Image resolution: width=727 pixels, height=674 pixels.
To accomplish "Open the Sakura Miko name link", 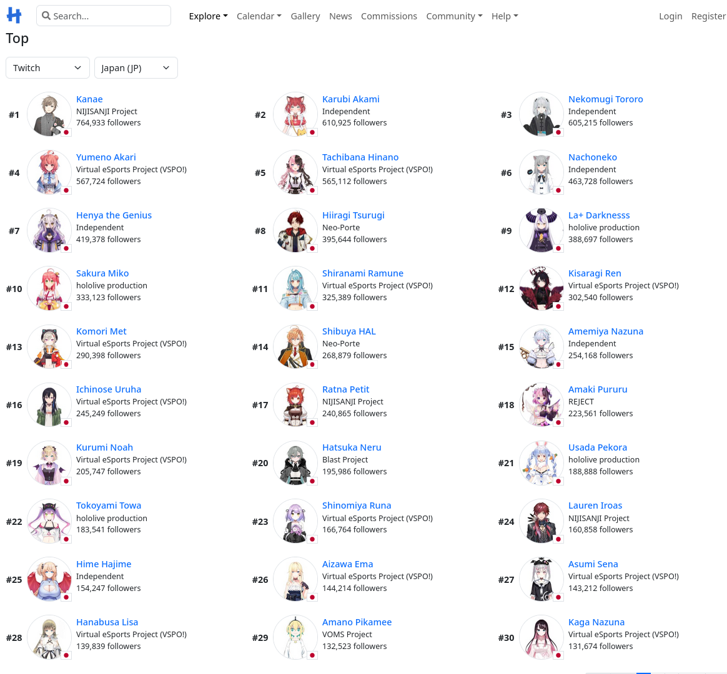I will (x=102, y=273).
